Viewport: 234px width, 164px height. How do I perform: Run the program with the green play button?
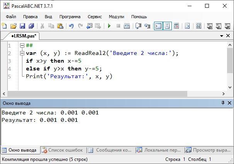pyautogui.click(x=109, y=26)
